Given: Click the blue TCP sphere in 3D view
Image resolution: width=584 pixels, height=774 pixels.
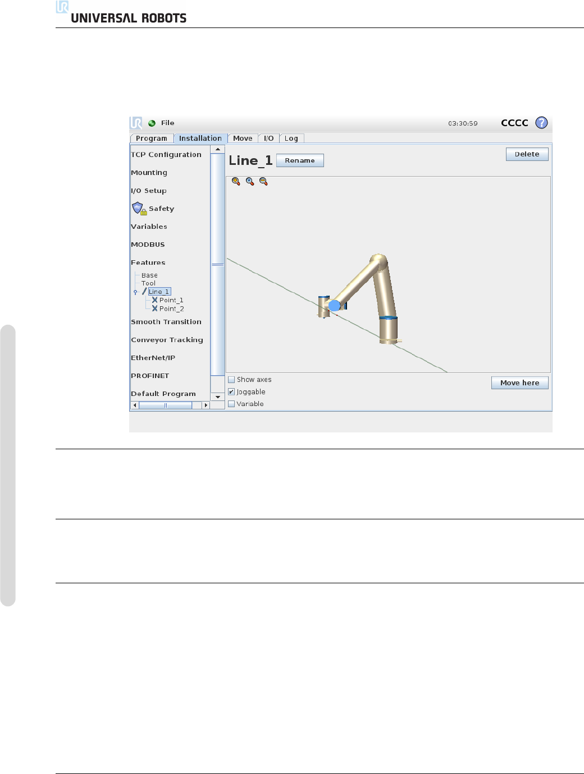Looking at the screenshot, I should tap(334, 306).
